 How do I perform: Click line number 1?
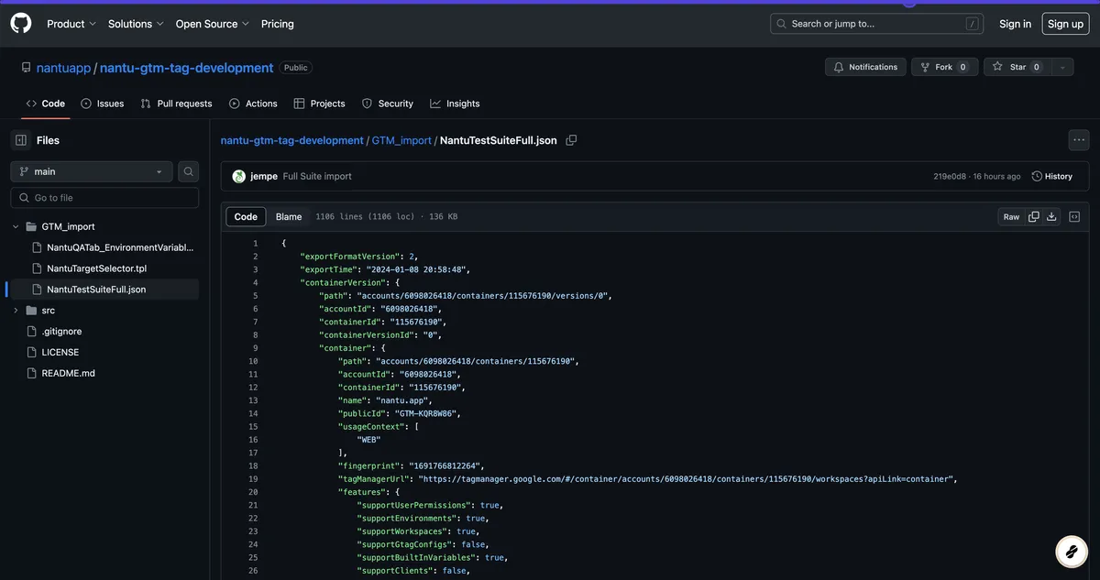pyautogui.click(x=256, y=244)
